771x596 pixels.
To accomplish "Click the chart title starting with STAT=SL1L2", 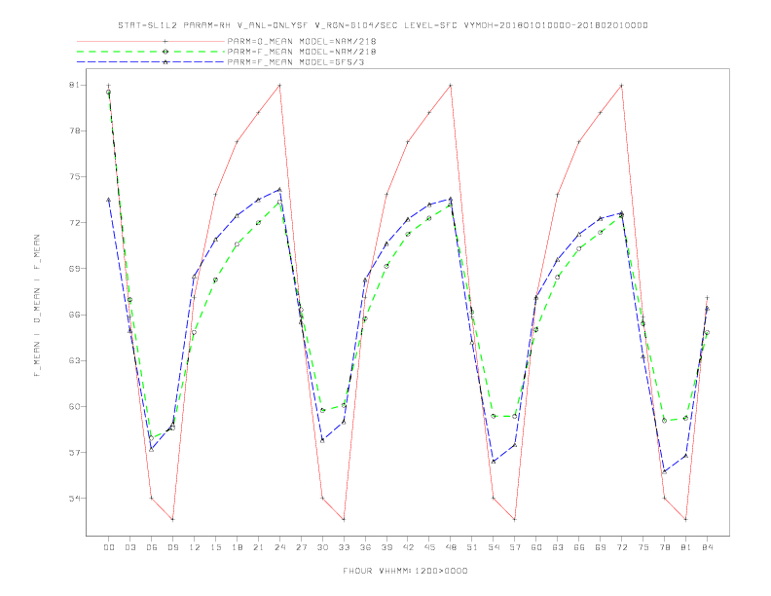I will [x=383, y=25].
